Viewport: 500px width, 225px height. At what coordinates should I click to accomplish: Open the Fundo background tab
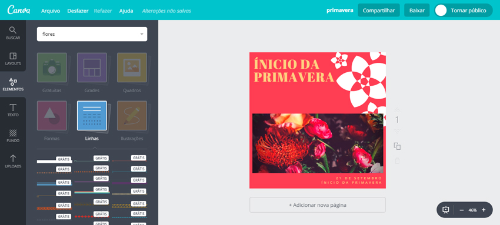click(13, 136)
